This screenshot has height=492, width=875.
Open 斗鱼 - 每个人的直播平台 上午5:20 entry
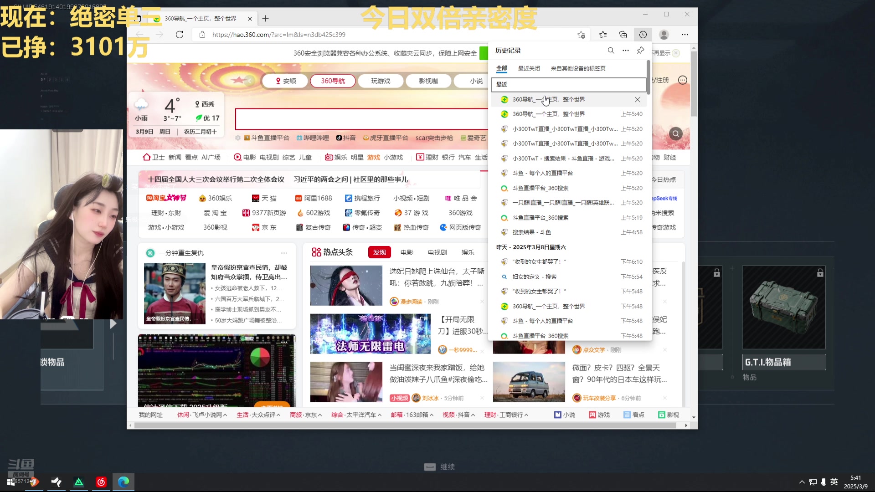click(569, 173)
